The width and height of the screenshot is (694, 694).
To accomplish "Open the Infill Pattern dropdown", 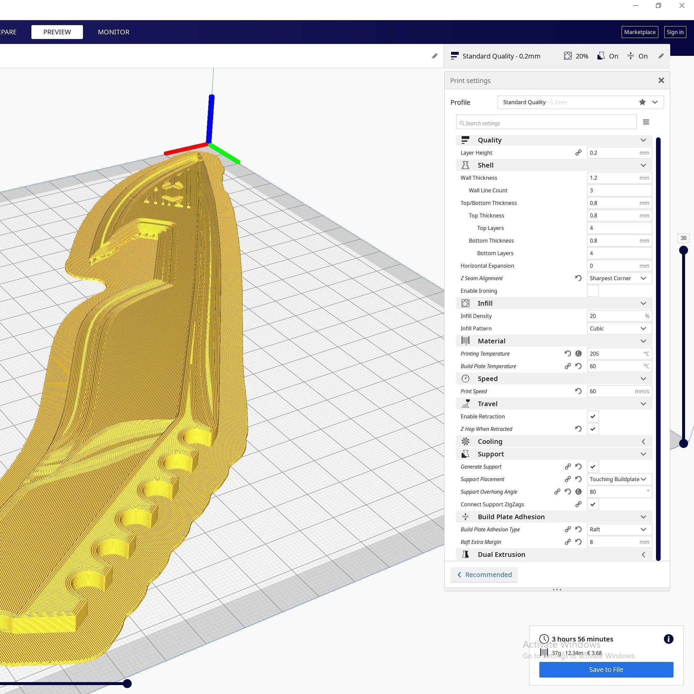I will pos(619,328).
